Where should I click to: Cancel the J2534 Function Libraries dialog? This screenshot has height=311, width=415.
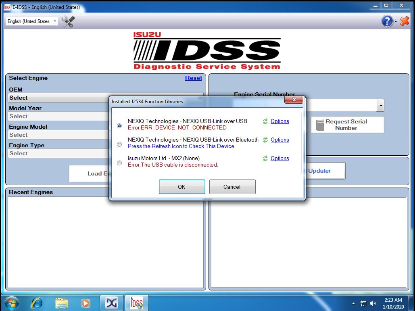(x=232, y=187)
